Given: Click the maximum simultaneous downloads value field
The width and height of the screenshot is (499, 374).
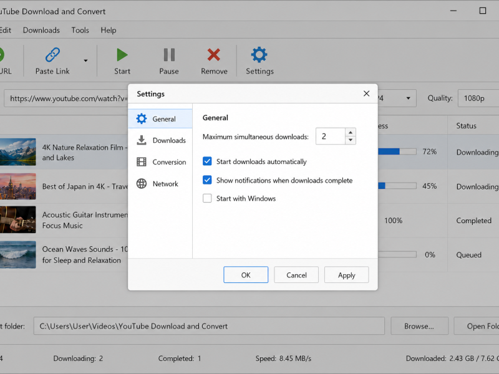Looking at the screenshot, I should point(331,136).
